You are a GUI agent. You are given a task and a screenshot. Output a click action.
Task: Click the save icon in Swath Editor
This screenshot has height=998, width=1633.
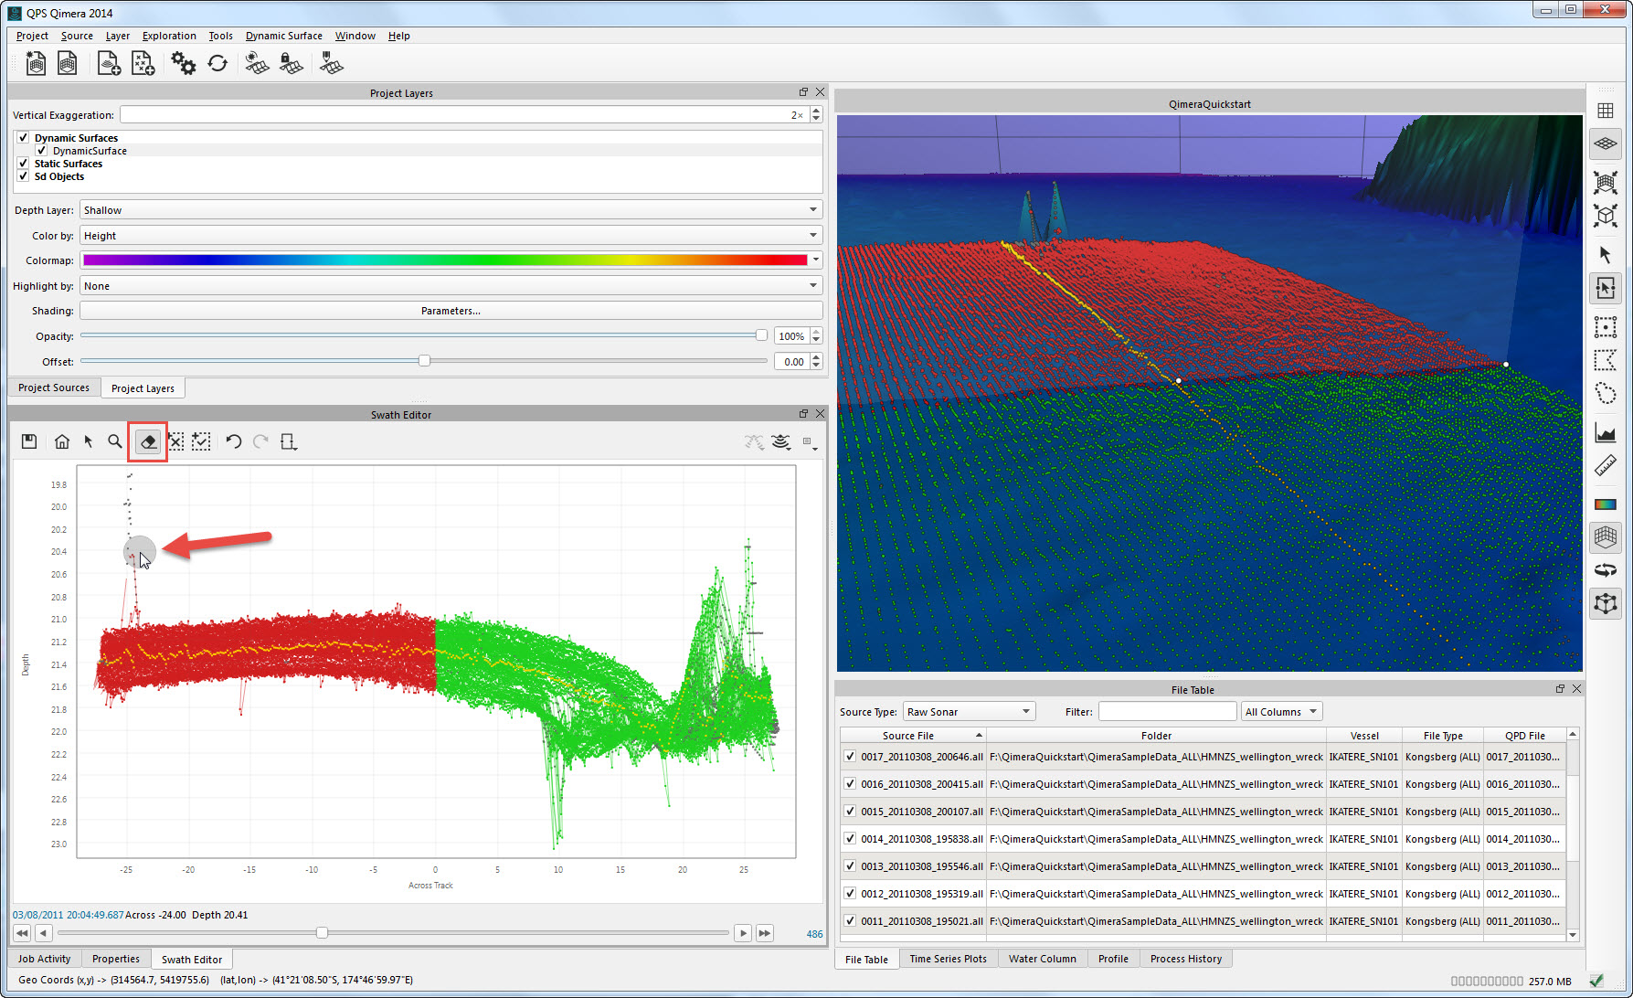[x=29, y=442]
